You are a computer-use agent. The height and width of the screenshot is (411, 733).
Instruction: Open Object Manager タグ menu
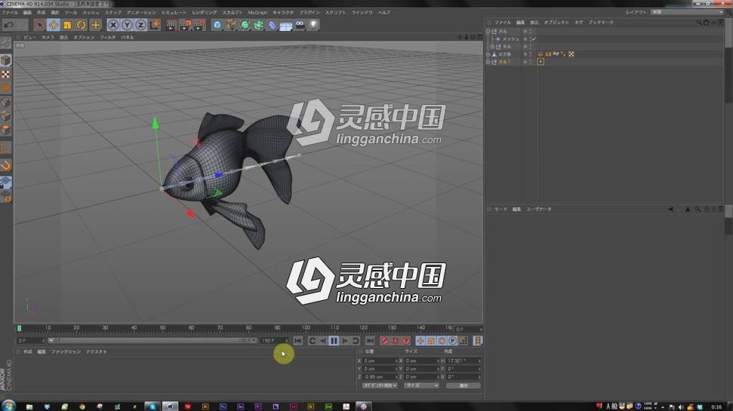point(579,23)
